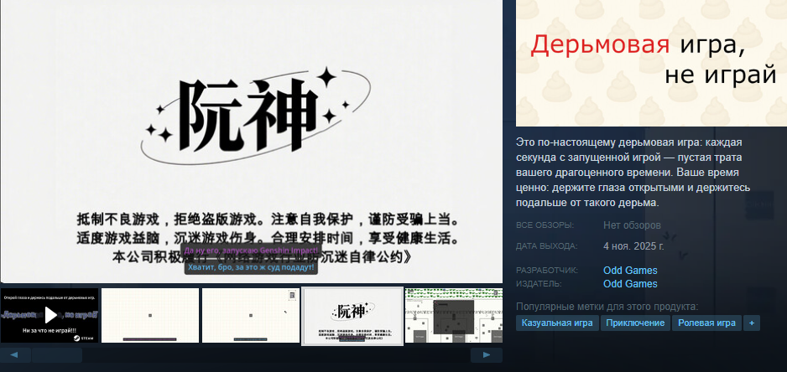787x372 pixels.
Task: Open the developer Odd Games link
Action: click(630, 271)
